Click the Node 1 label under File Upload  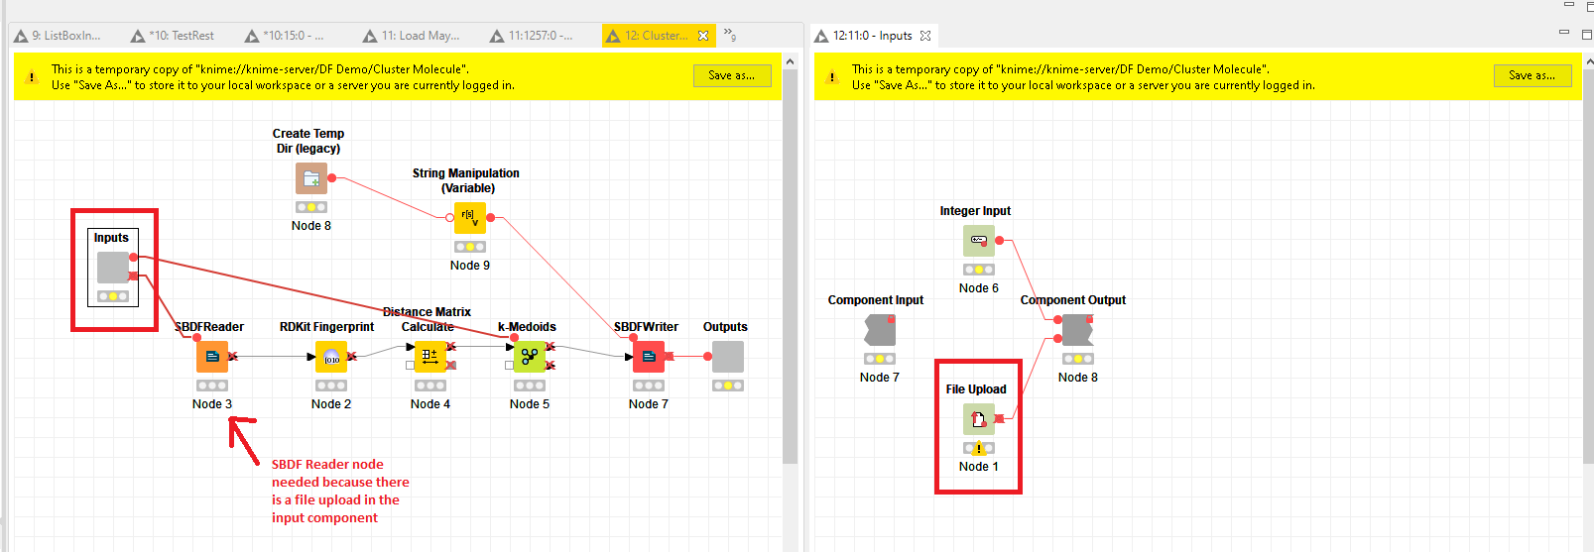pos(979,467)
